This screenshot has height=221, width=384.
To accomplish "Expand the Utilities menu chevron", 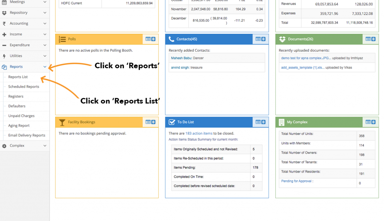I will point(45,56).
